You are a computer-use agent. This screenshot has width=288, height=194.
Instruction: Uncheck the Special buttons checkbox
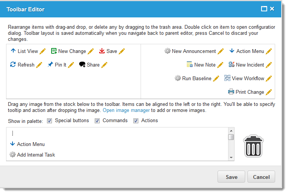[x=49, y=121]
